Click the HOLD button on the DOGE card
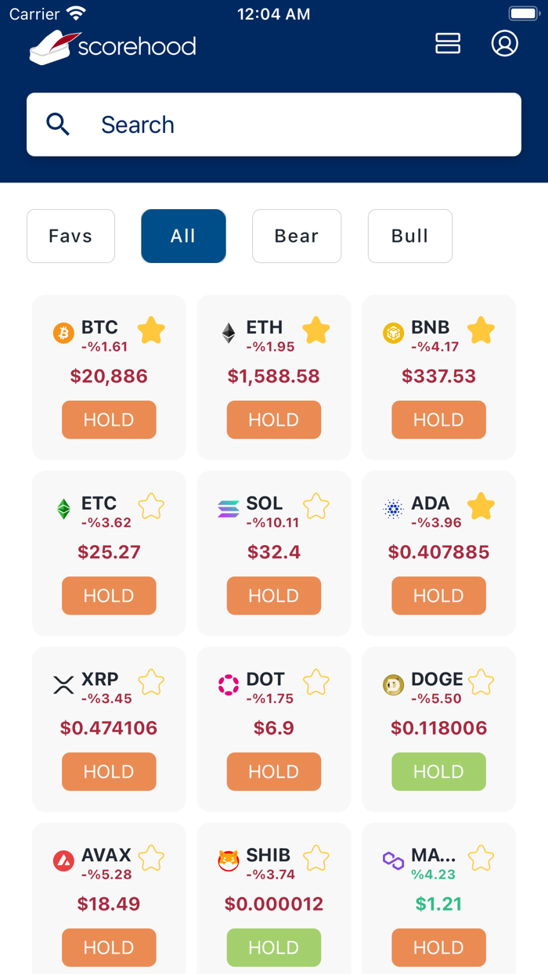Image resolution: width=548 pixels, height=974 pixels. 438,771
